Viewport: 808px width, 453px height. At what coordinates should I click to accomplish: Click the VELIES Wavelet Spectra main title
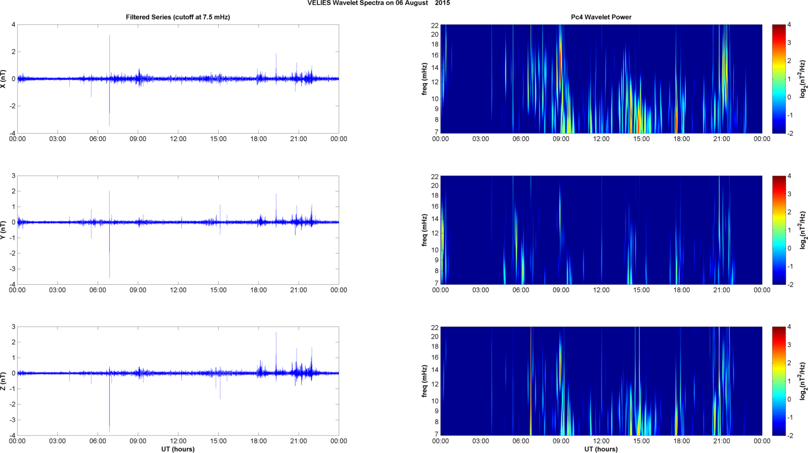tap(379, 3)
